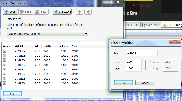This screenshot has width=182, height=101.
Task: Toggle checkbox for 2.2kHz filter
Action: point(5,51)
